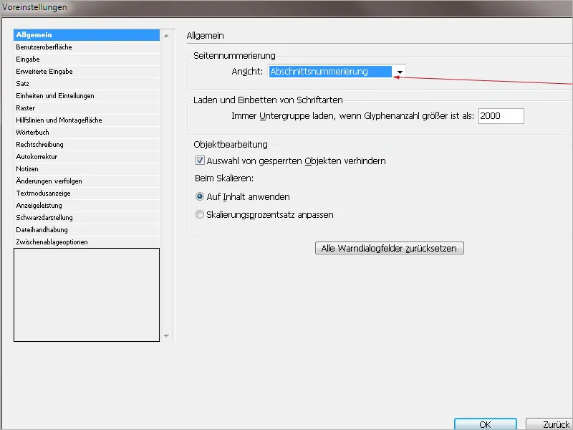Screen dimensions: 573x430
Task: Open the Satz category
Action: coord(87,84)
